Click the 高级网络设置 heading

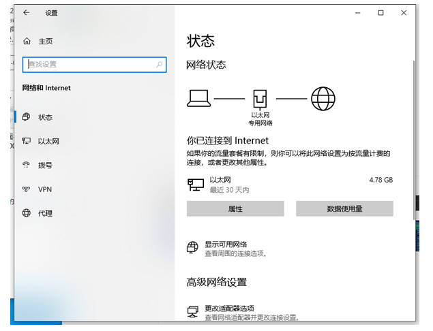pyautogui.click(x=217, y=282)
